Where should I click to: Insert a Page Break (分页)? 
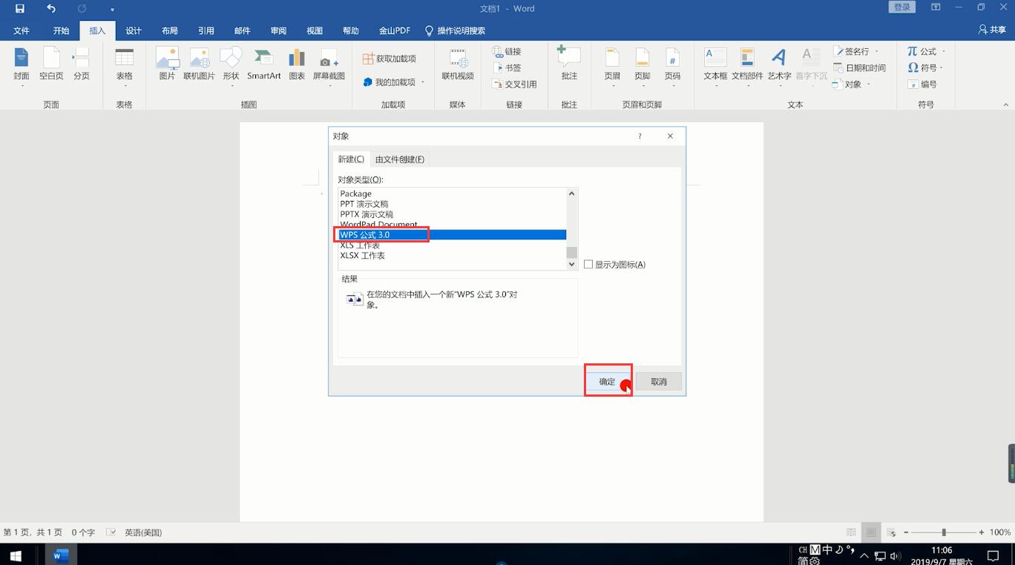tap(81, 65)
